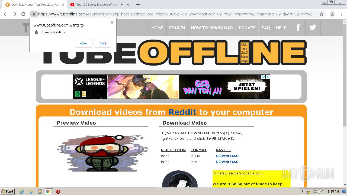
Task: Click the SAVE IT column header
Action: (223, 150)
